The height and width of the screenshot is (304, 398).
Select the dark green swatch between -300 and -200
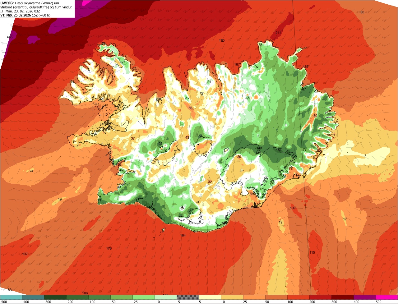55,297
